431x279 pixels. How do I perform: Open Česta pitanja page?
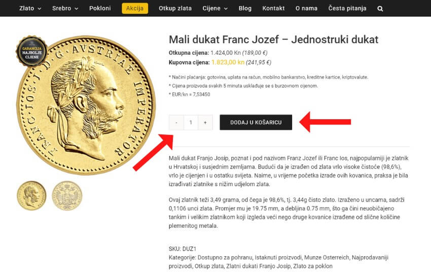(347, 9)
